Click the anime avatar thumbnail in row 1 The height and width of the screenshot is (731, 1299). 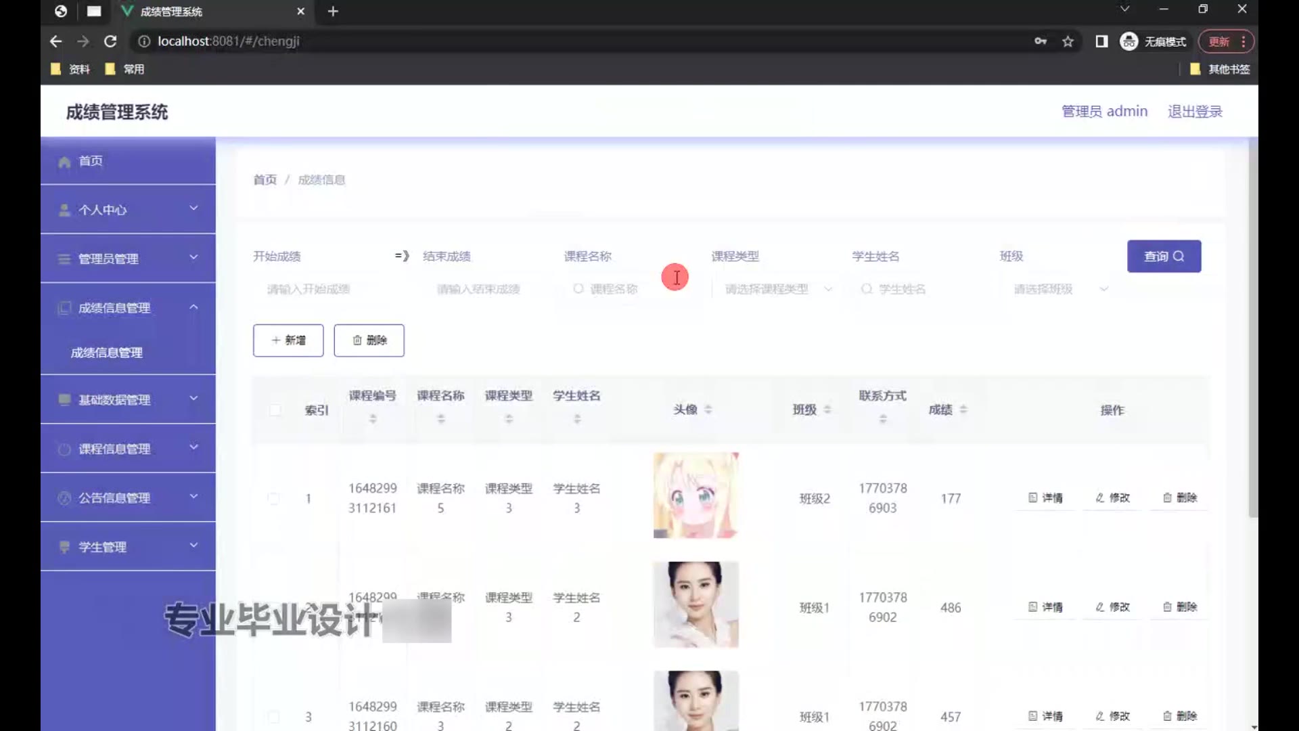point(696,495)
